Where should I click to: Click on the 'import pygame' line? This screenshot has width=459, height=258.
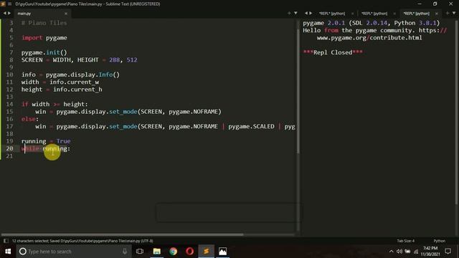(44, 38)
